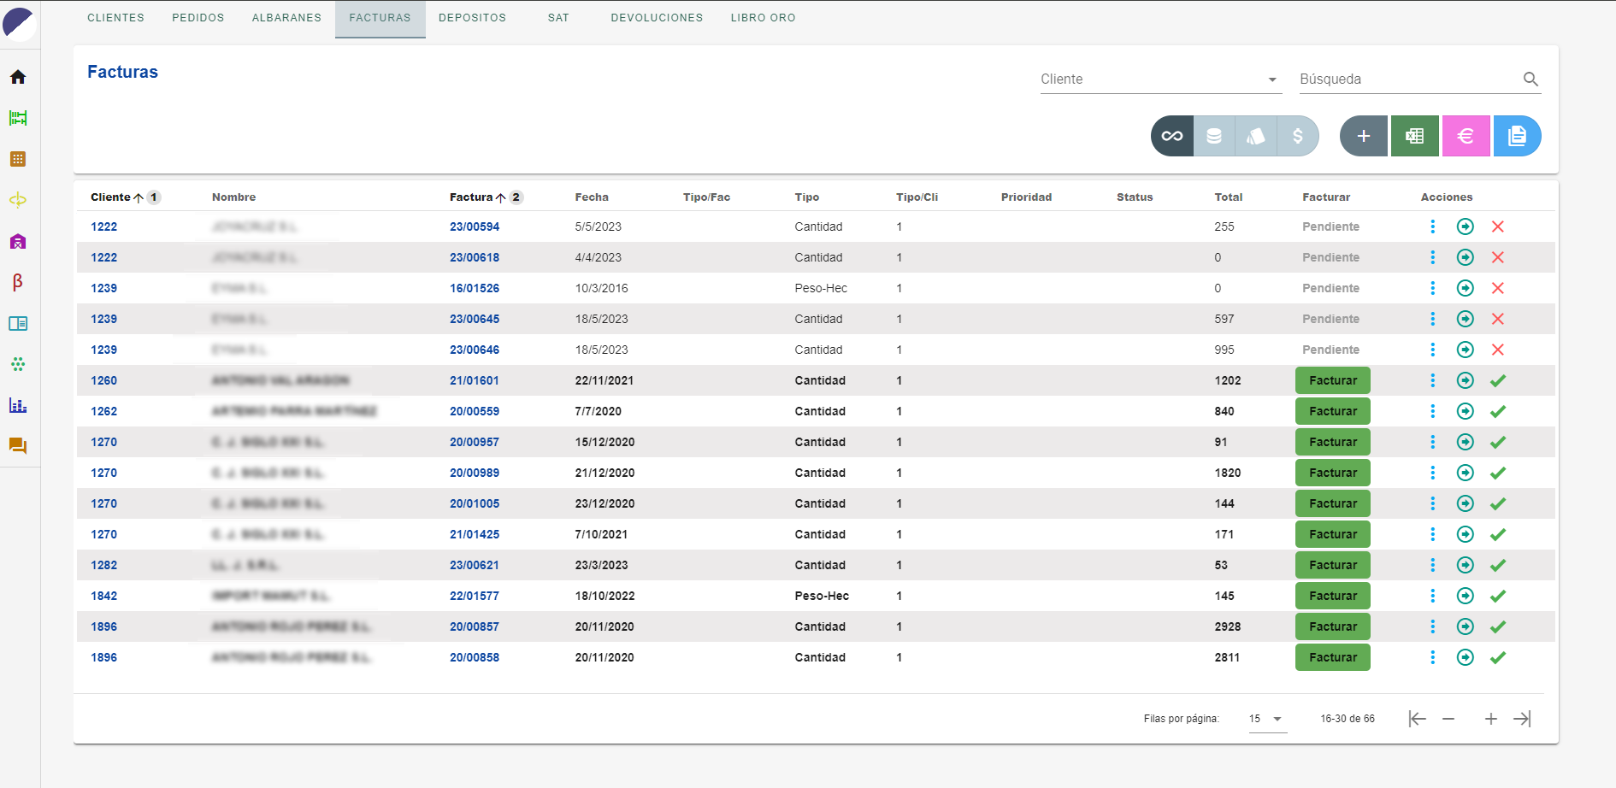Switch to the DEPOSITOS tab
Viewport: 1616px width, 788px height.
click(x=473, y=18)
